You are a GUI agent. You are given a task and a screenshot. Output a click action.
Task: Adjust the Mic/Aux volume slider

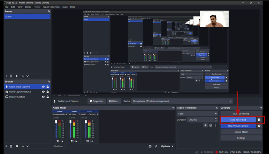click(70, 129)
